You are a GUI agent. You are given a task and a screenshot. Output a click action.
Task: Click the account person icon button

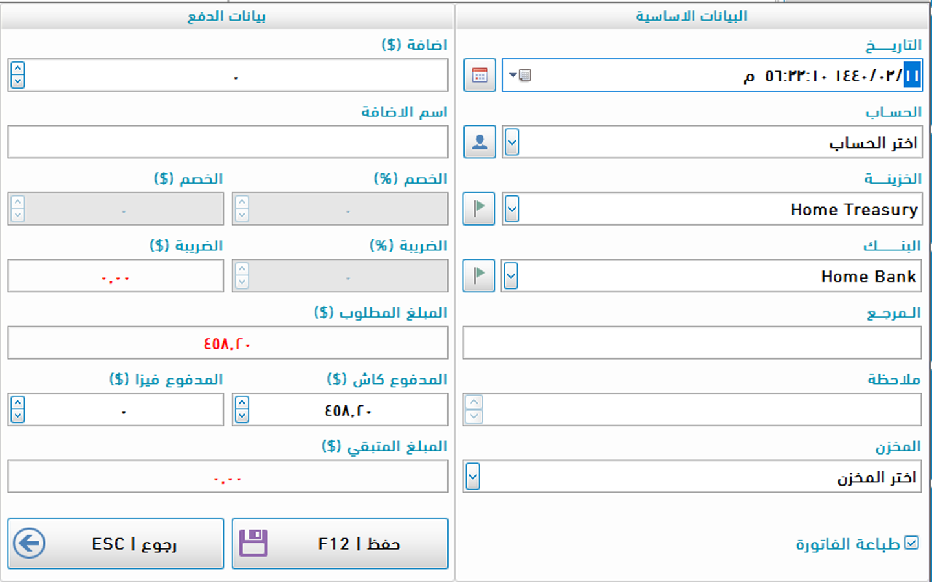(480, 142)
